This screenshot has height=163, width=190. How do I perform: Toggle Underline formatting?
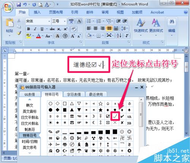(42, 29)
